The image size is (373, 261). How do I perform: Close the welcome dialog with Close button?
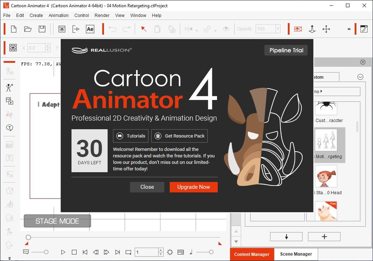pos(147,187)
